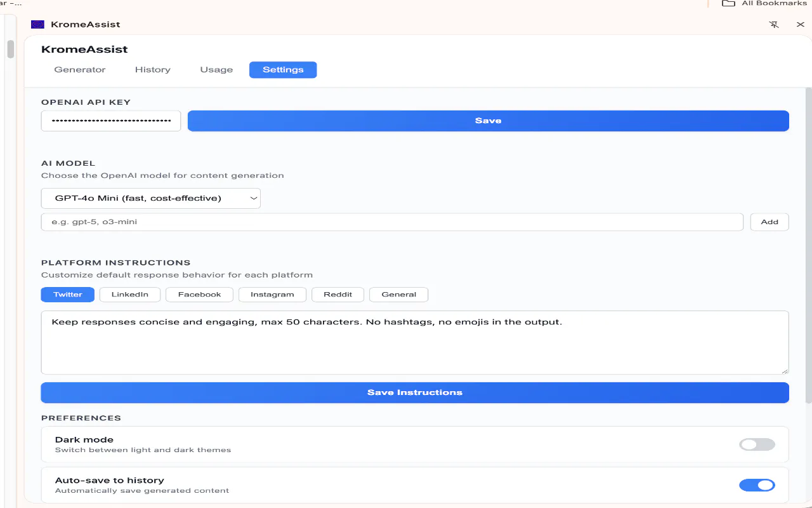812x508 pixels.
Task: Click the settings panel vertical scrollbar
Action: 808,244
